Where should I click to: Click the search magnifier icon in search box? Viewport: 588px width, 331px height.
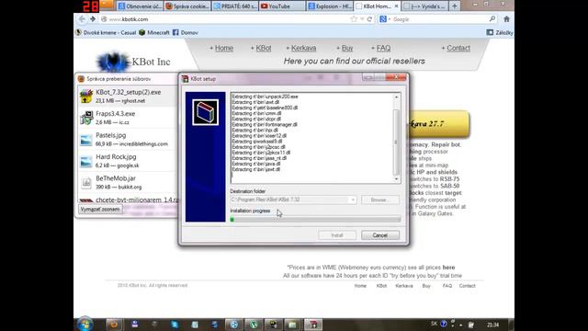click(492, 18)
